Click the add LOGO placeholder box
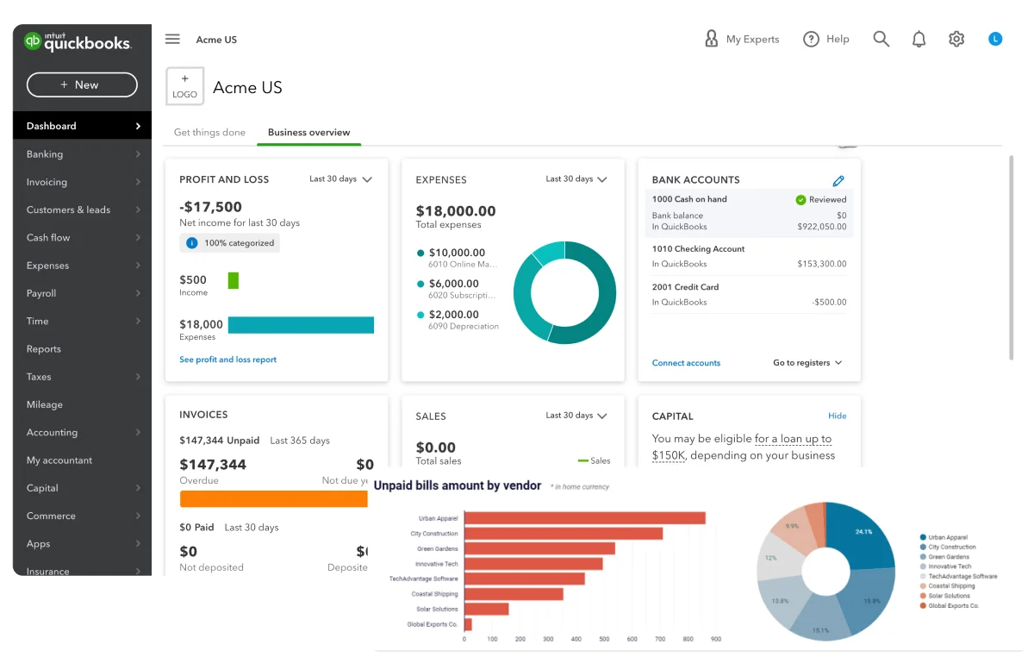 tap(184, 86)
